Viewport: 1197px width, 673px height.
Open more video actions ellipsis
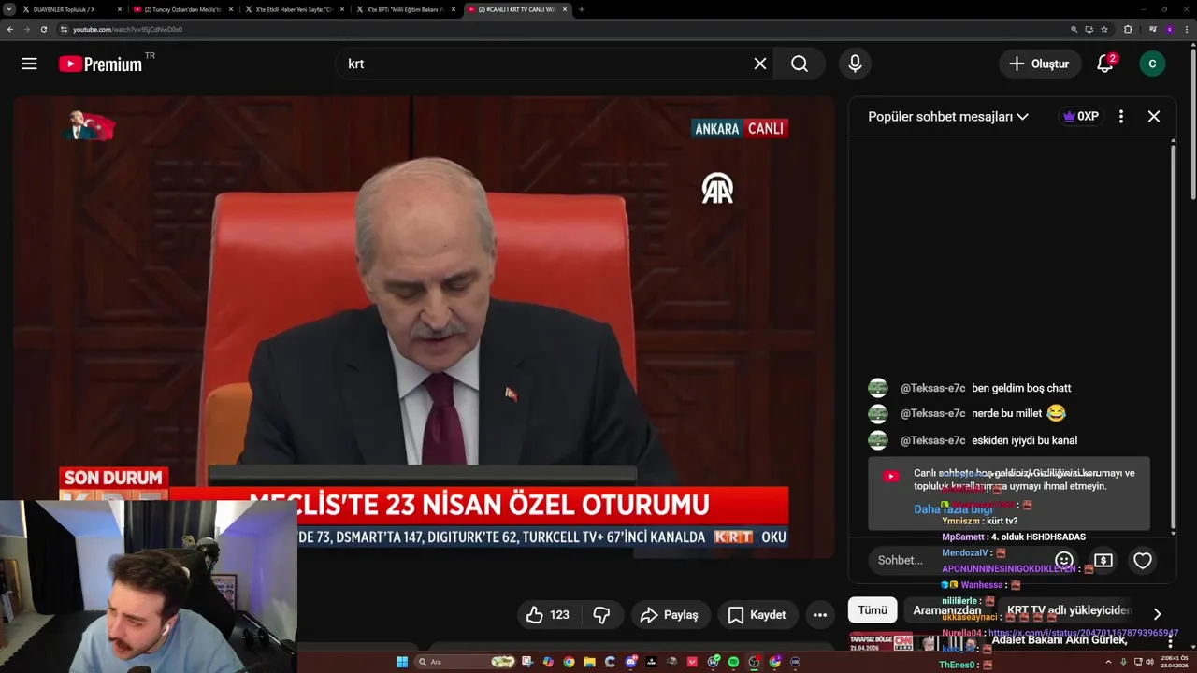(820, 614)
